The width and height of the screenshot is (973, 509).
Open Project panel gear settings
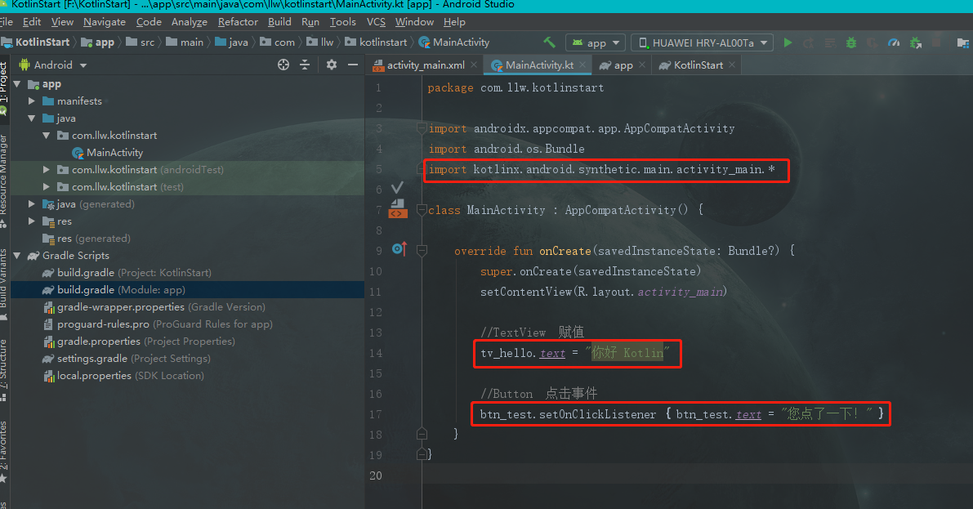click(x=332, y=65)
